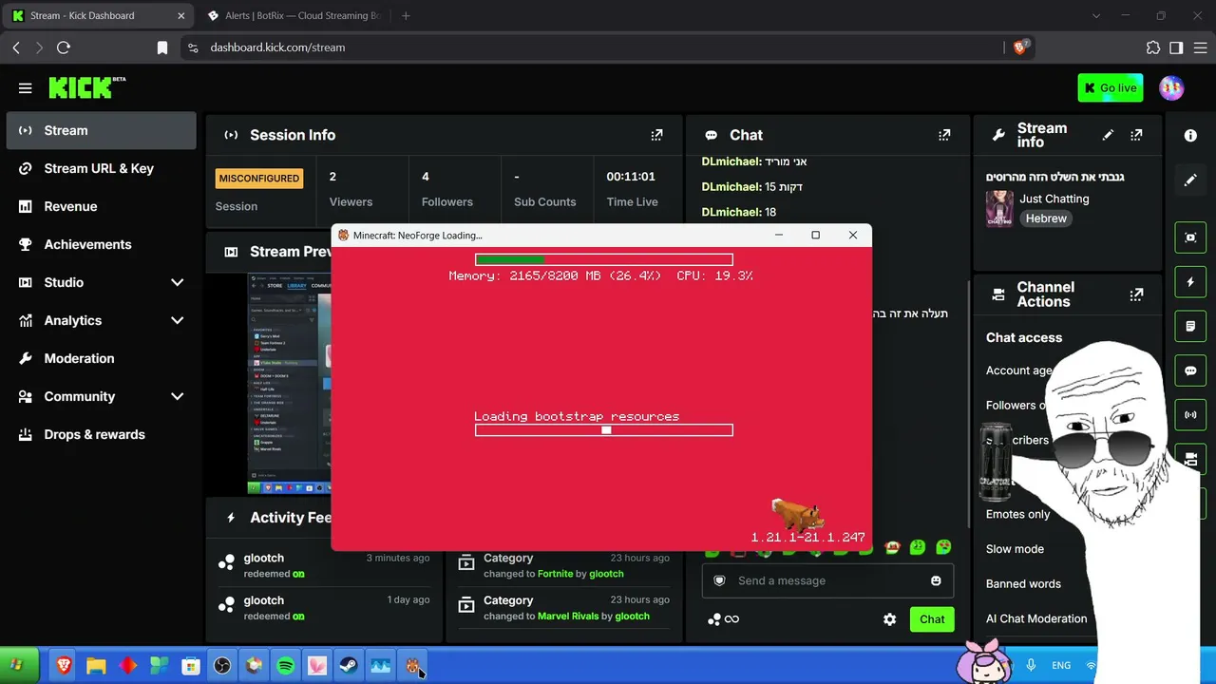
Task: Click the Send a message field
Action: (x=827, y=580)
